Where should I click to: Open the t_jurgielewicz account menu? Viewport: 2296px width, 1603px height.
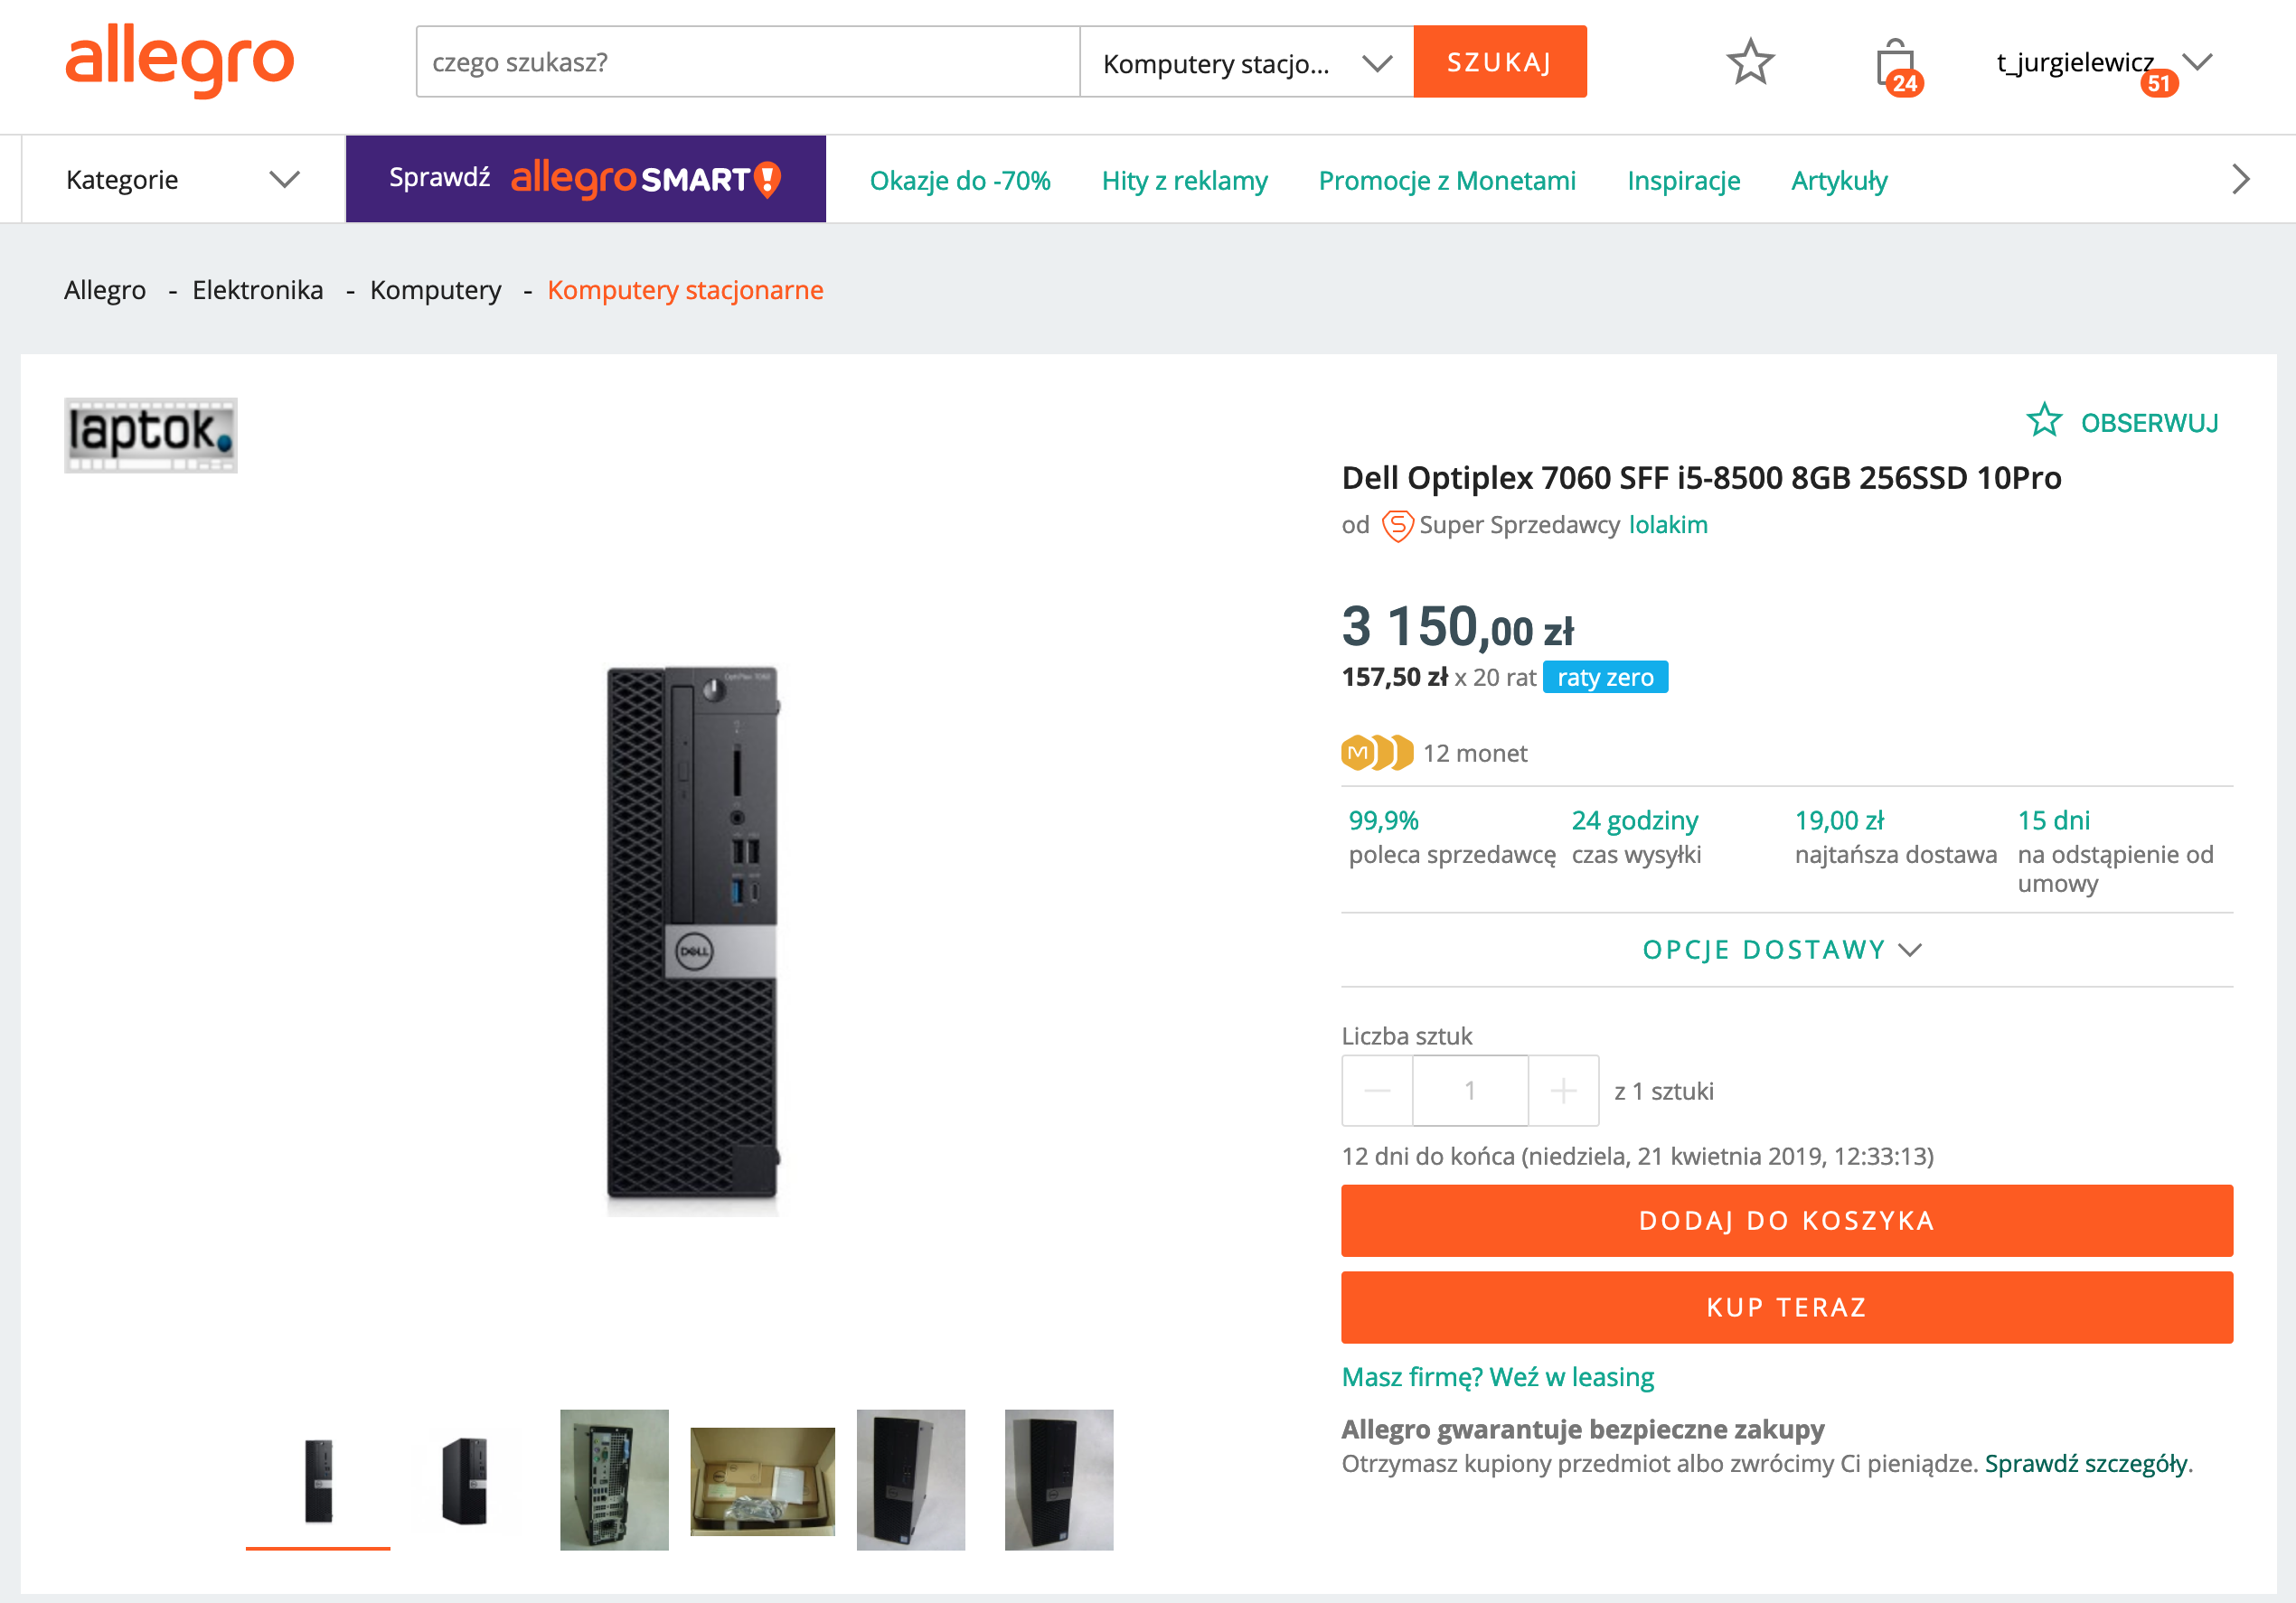click(x=2101, y=63)
